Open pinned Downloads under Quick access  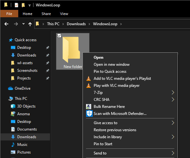(27, 55)
